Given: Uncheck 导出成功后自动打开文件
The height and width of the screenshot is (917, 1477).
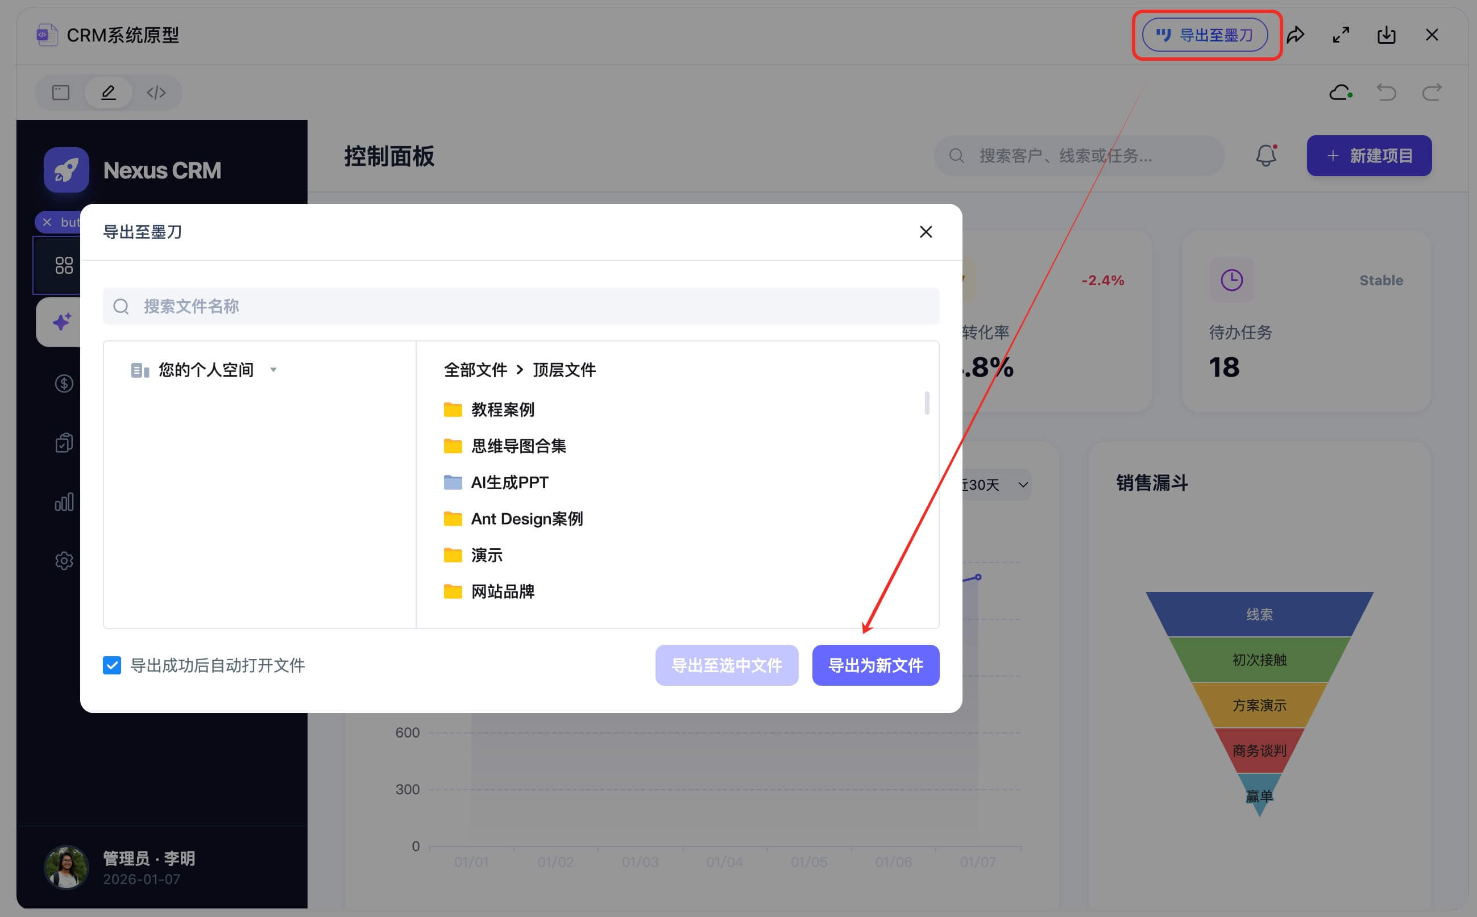Looking at the screenshot, I should 112,665.
